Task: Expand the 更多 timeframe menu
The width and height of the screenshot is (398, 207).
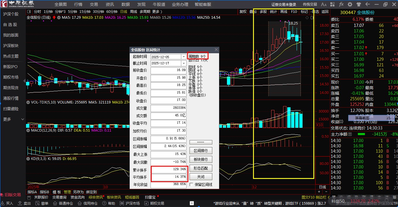Action: [157, 12]
